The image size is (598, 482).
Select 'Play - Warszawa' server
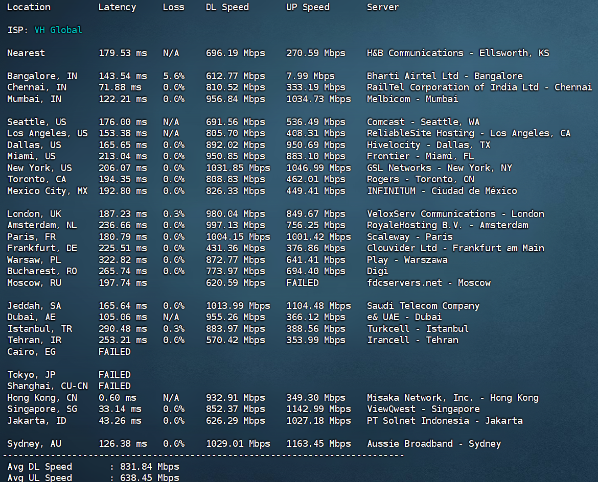coord(407,260)
